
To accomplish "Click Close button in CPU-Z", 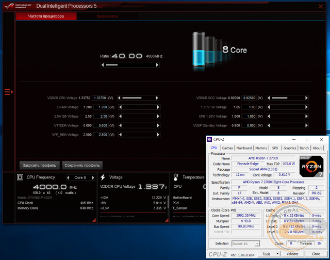I will click(316, 254).
